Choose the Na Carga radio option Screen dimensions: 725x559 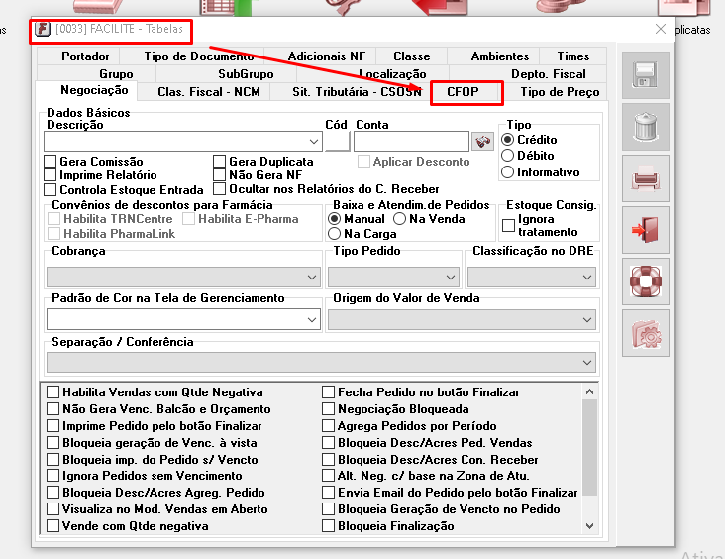point(334,234)
